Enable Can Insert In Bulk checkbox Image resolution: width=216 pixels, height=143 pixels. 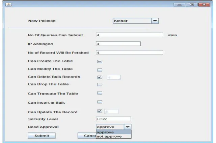pyautogui.click(x=100, y=102)
